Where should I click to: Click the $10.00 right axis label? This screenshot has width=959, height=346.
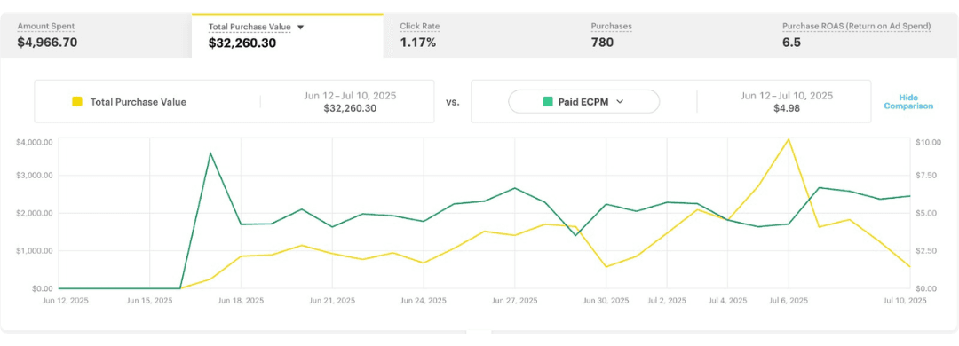pos(928,142)
